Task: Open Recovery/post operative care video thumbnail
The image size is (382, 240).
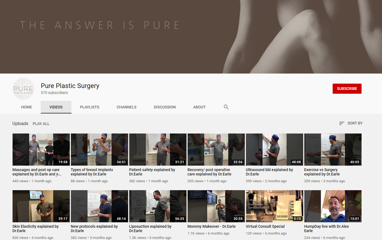Action: 216,150
